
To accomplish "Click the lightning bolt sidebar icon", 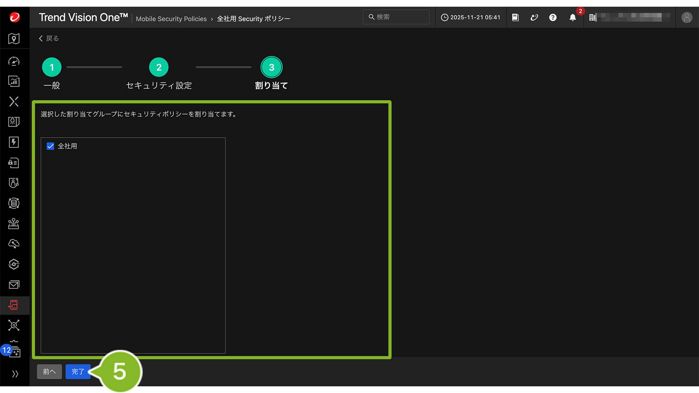I will (x=14, y=142).
